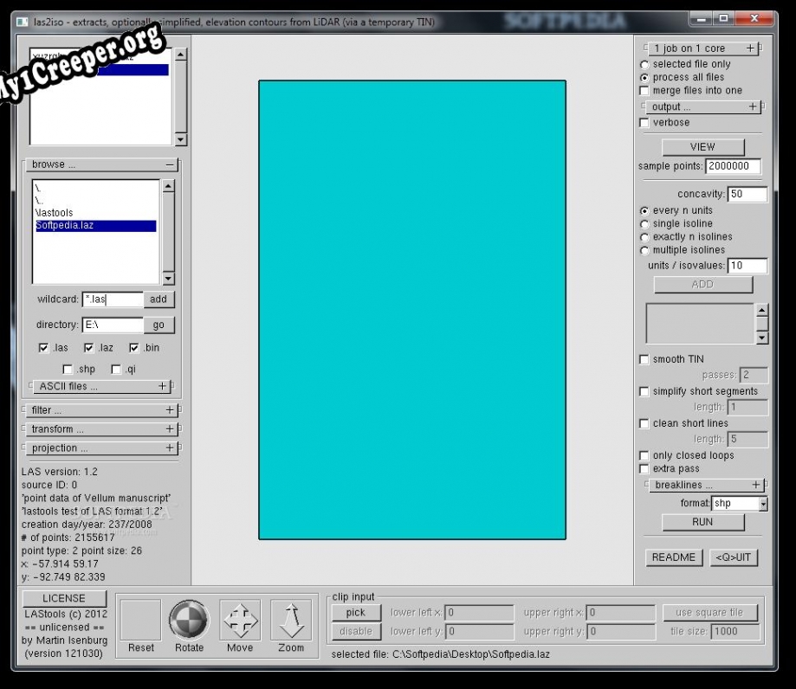This screenshot has height=689, width=796.
Task: Expand the filter section plus icon
Action: click(170, 410)
